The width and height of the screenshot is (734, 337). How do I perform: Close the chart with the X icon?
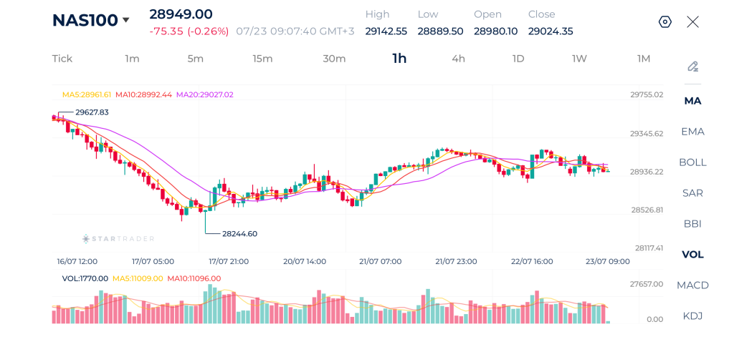click(693, 22)
